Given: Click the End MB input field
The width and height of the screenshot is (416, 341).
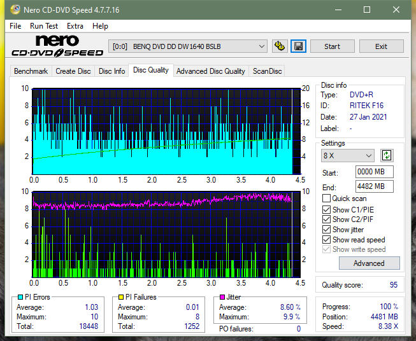Looking at the screenshot, I should tap(374, 186).
